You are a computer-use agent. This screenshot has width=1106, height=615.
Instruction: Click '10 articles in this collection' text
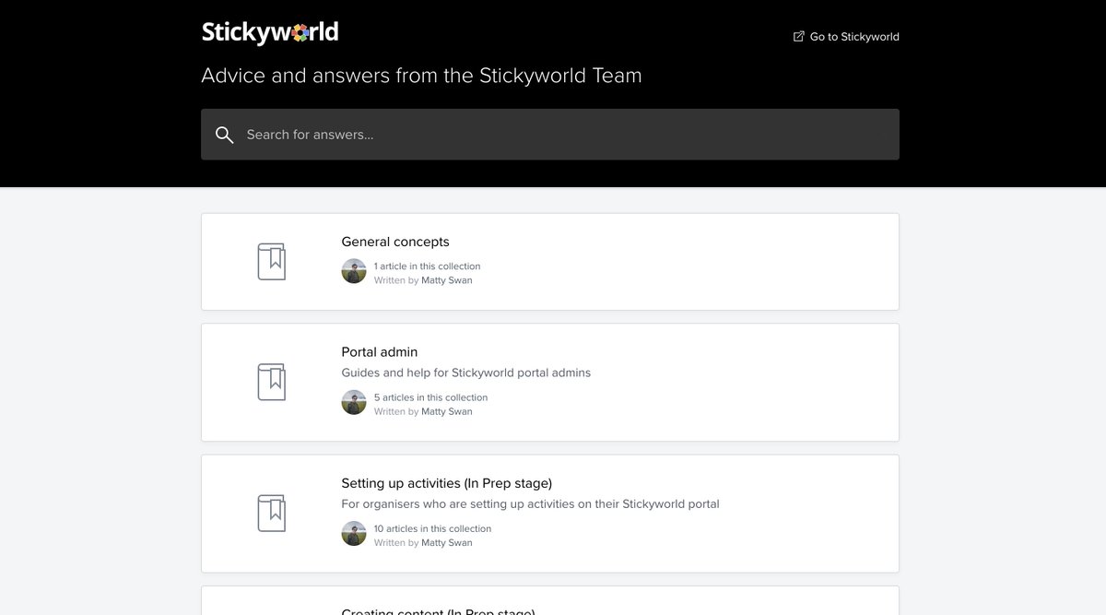tap(432, 529)
